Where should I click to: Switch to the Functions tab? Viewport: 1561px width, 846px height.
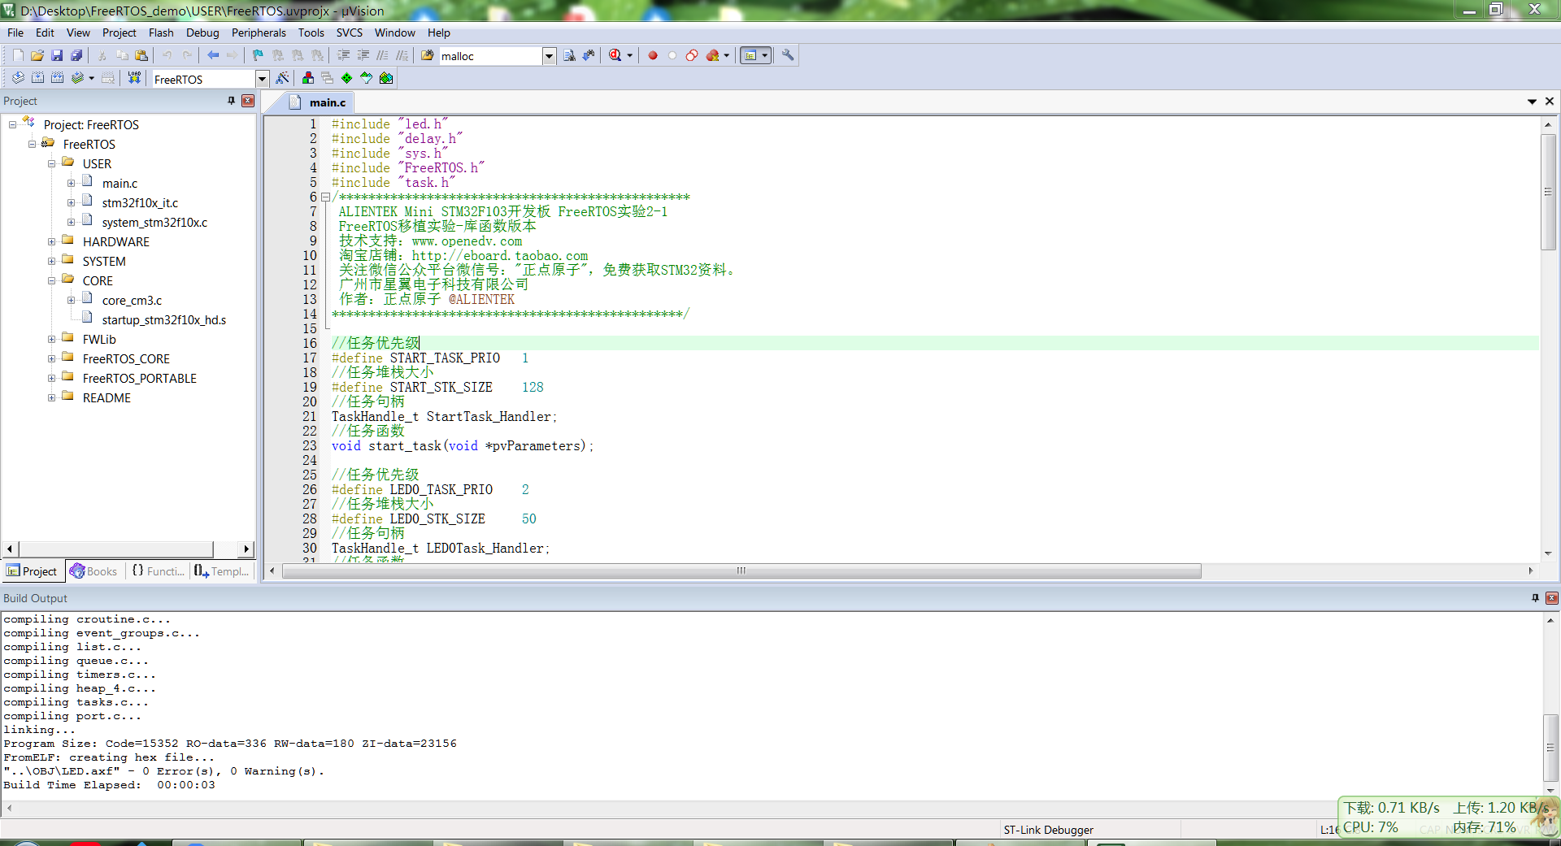[159, 571]
